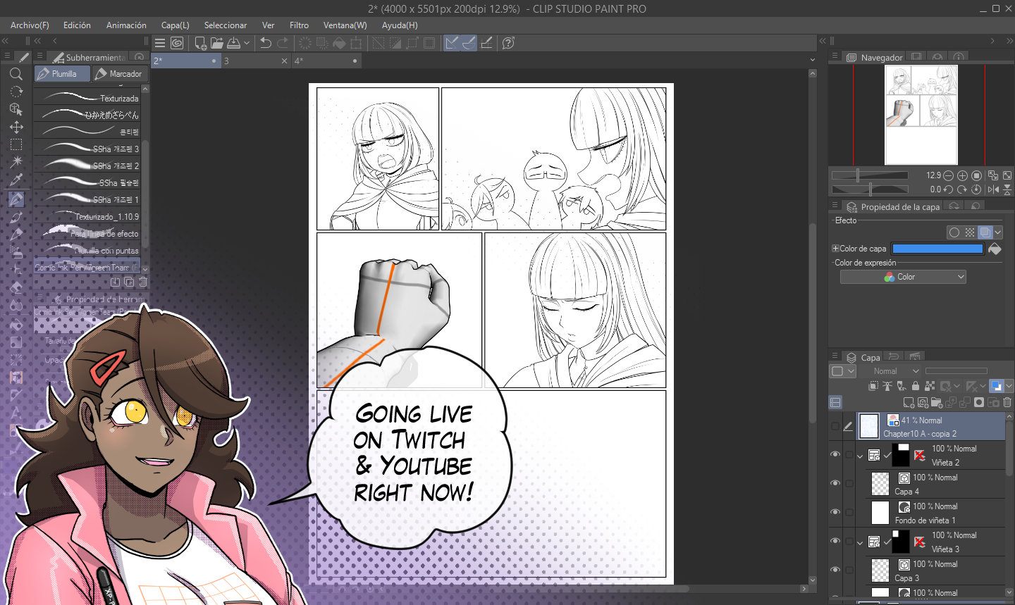Show the Chapter10 A - copia 2 layer
1015x605 pixels.
pos(835,425)
